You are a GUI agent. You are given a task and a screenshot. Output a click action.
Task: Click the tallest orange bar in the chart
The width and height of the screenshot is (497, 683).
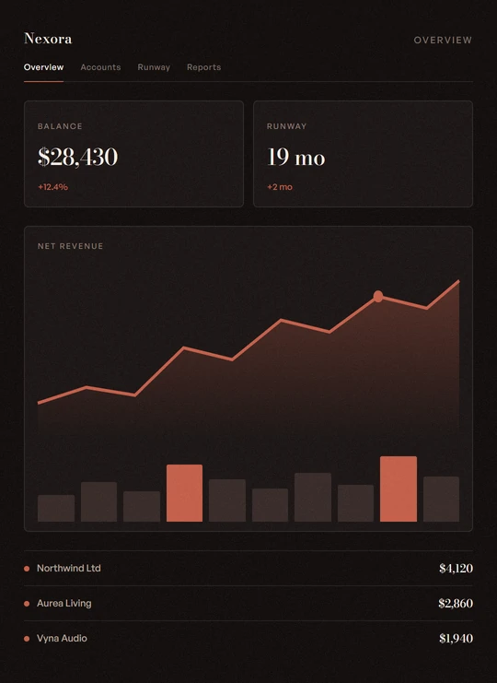(399, 489)
